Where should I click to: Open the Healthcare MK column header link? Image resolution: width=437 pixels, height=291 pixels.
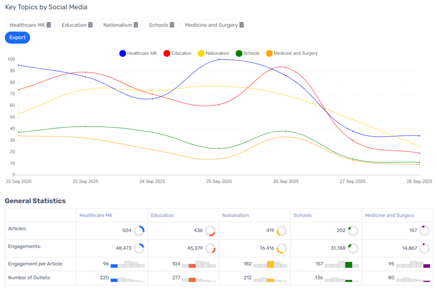point(96,215)
